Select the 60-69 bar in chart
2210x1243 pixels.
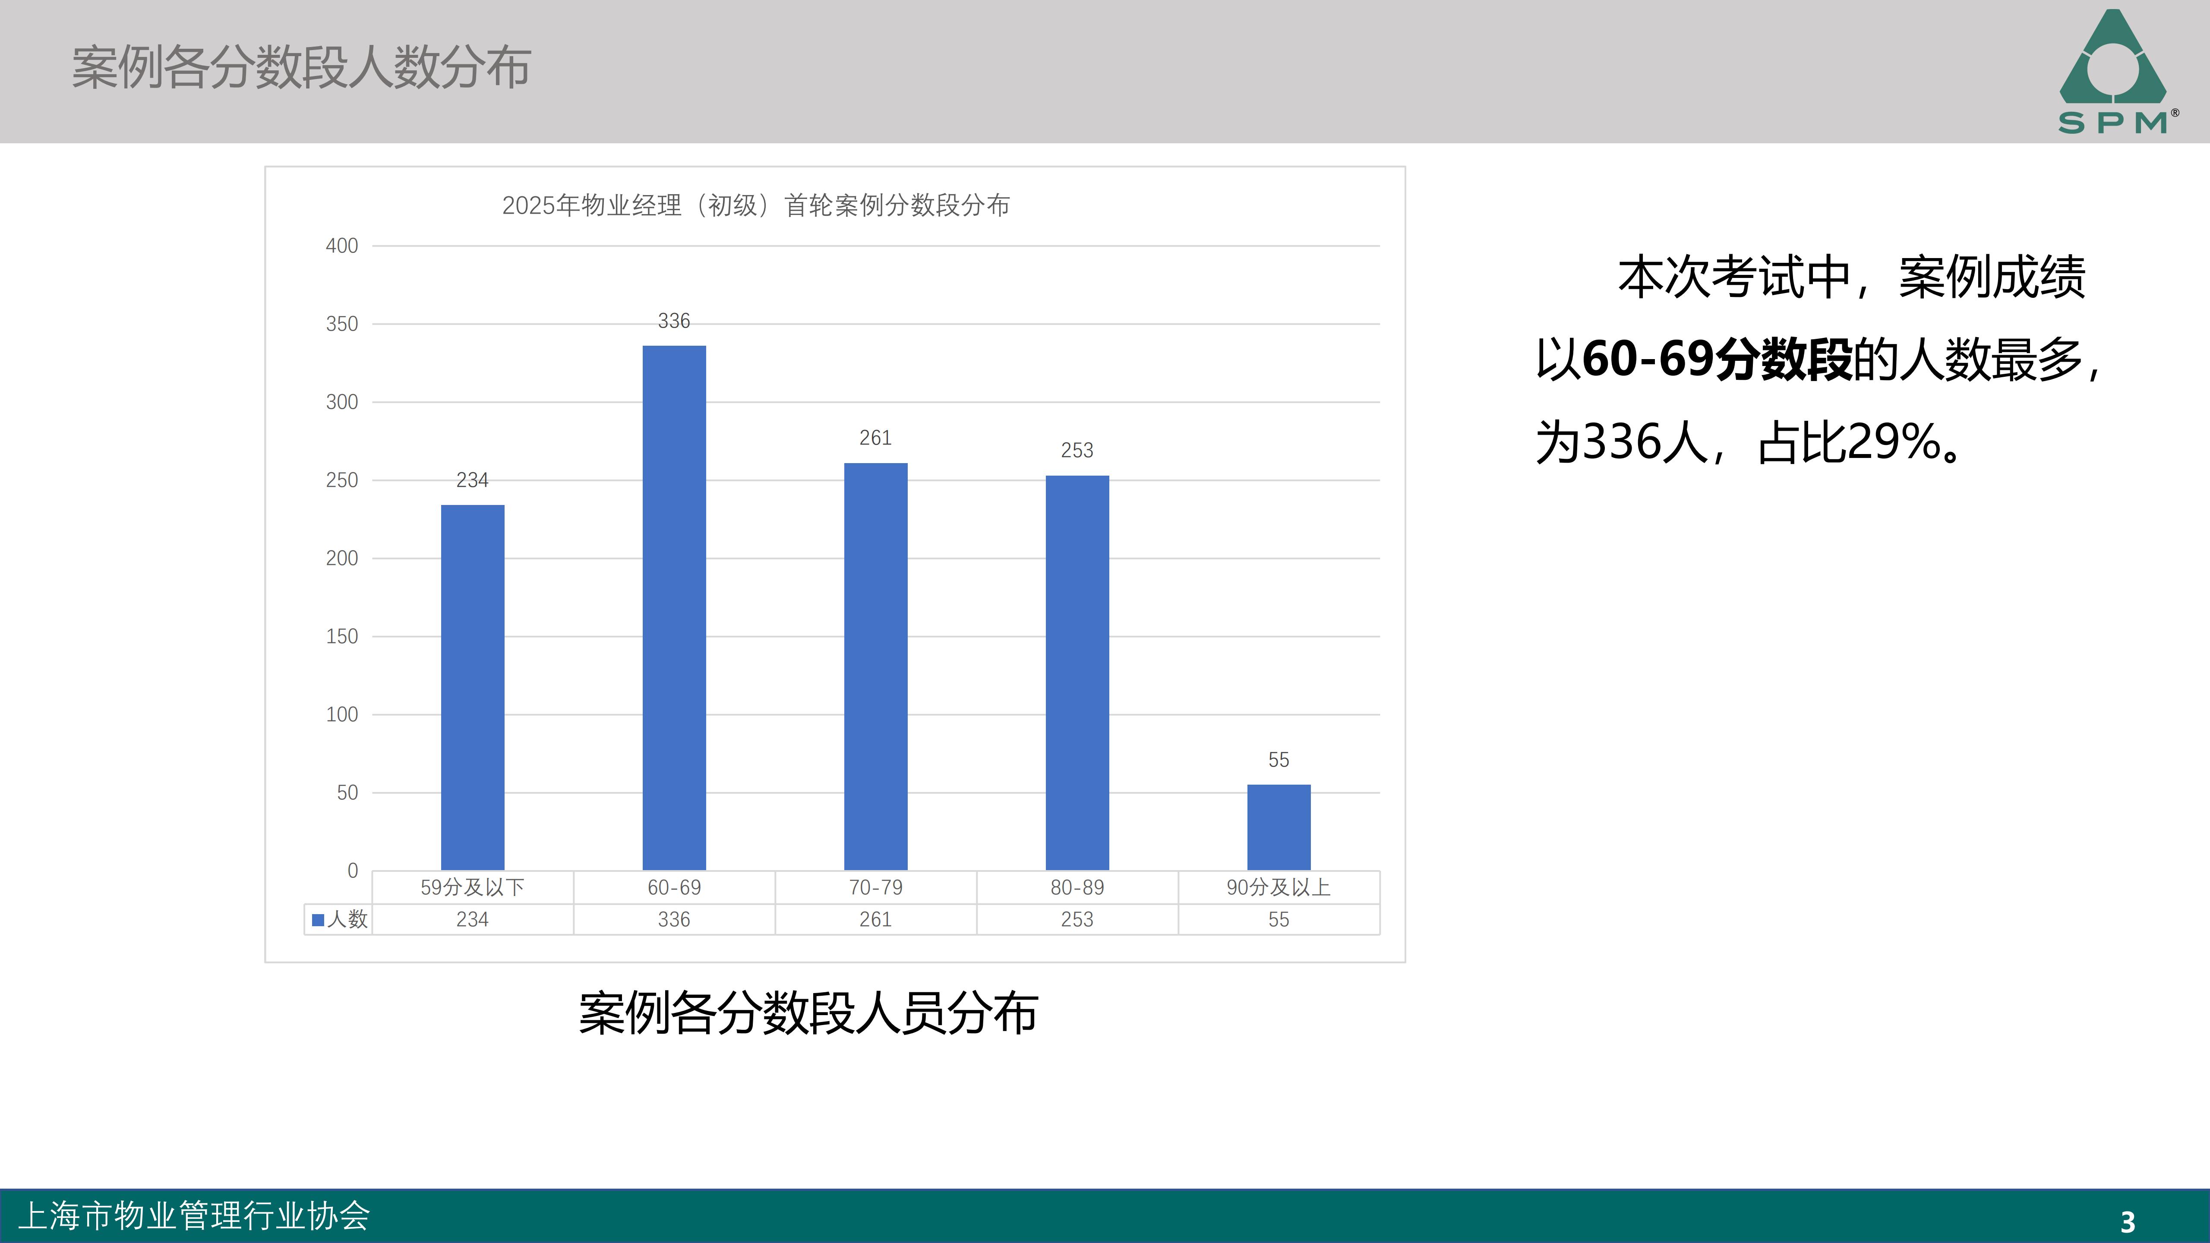point(673,607)
